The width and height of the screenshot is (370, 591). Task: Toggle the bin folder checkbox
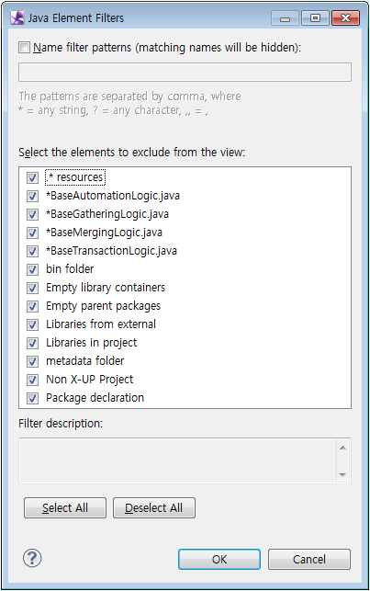tap(32, 269)
